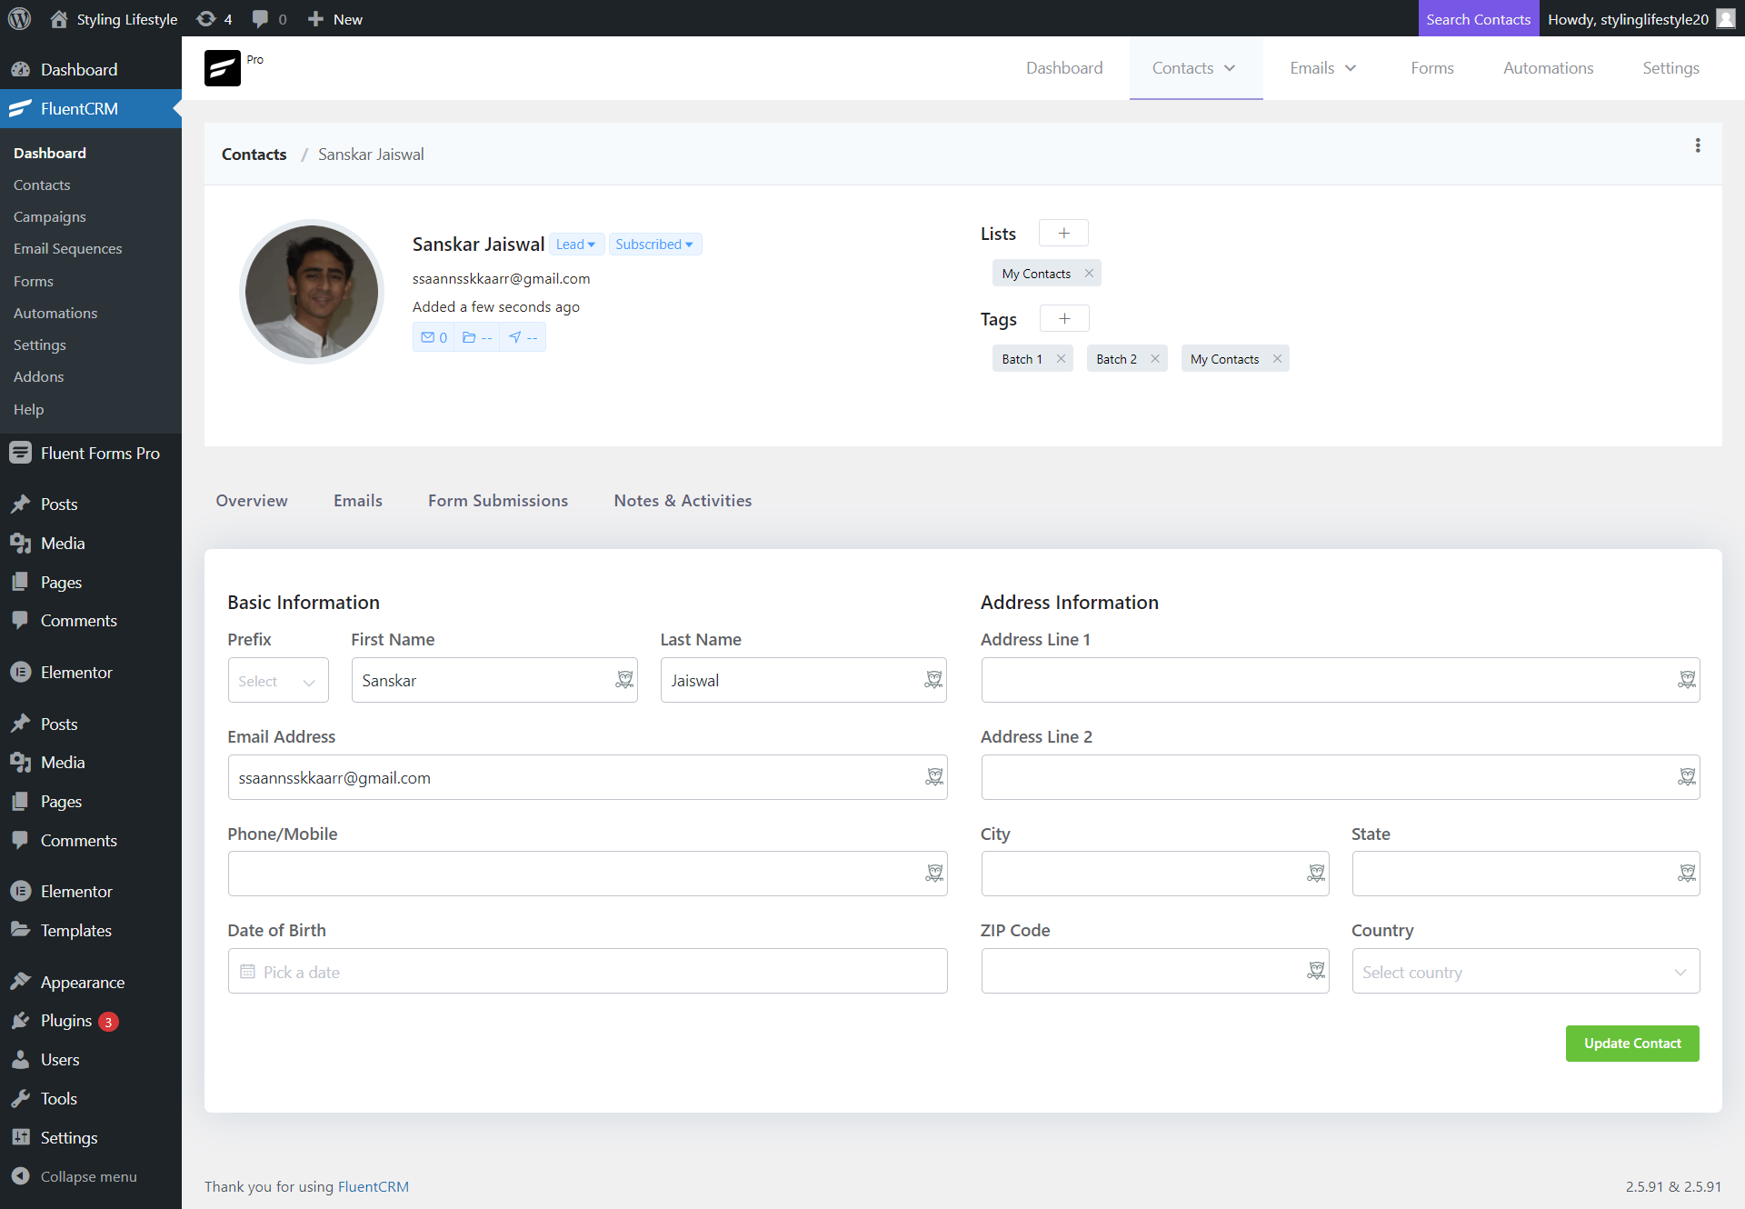Image resolution: width=1745 pixels, height=1209 pixels.
Task: Click the City input field
Action: 1155,874
